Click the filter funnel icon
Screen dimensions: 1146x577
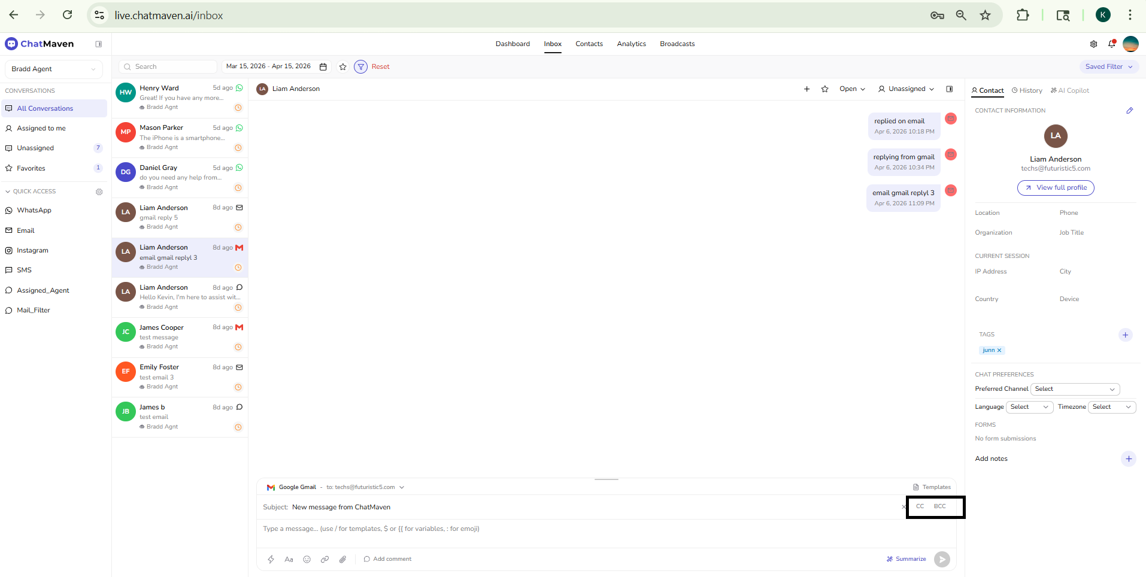pos(360,66)
